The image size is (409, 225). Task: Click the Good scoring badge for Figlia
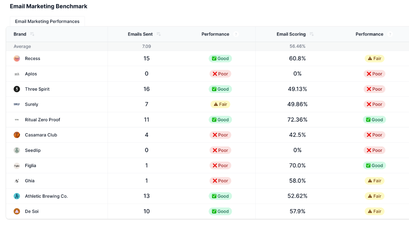[x=374, y=166]
